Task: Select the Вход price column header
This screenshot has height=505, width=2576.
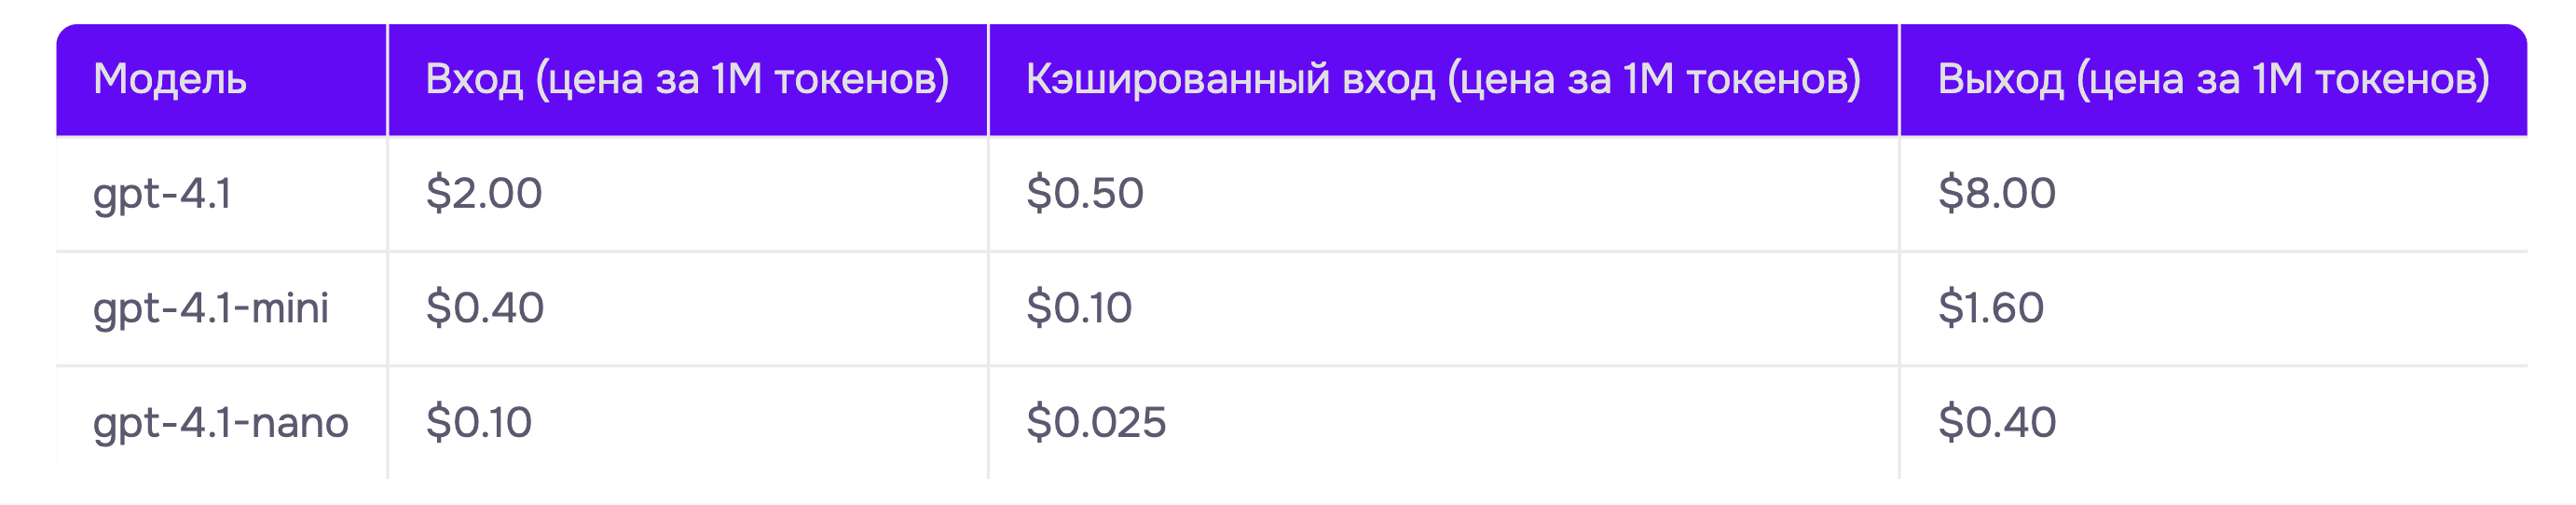Action: pos(688,80)
